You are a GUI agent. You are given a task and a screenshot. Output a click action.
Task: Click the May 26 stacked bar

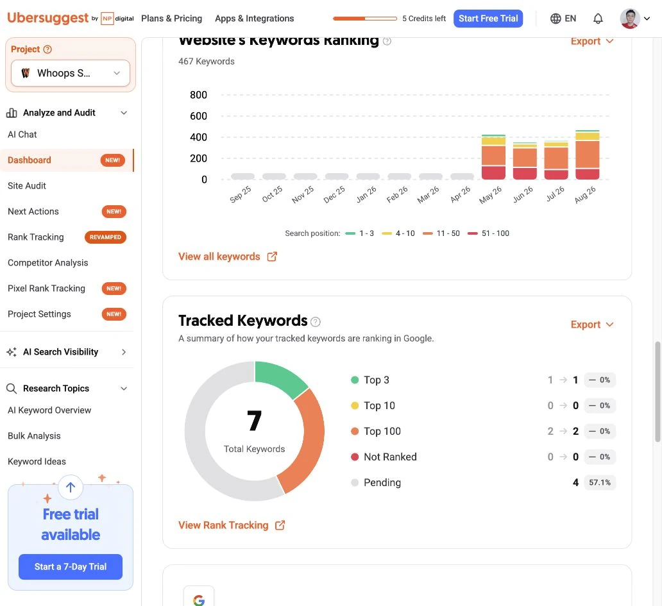coord(493,157)
